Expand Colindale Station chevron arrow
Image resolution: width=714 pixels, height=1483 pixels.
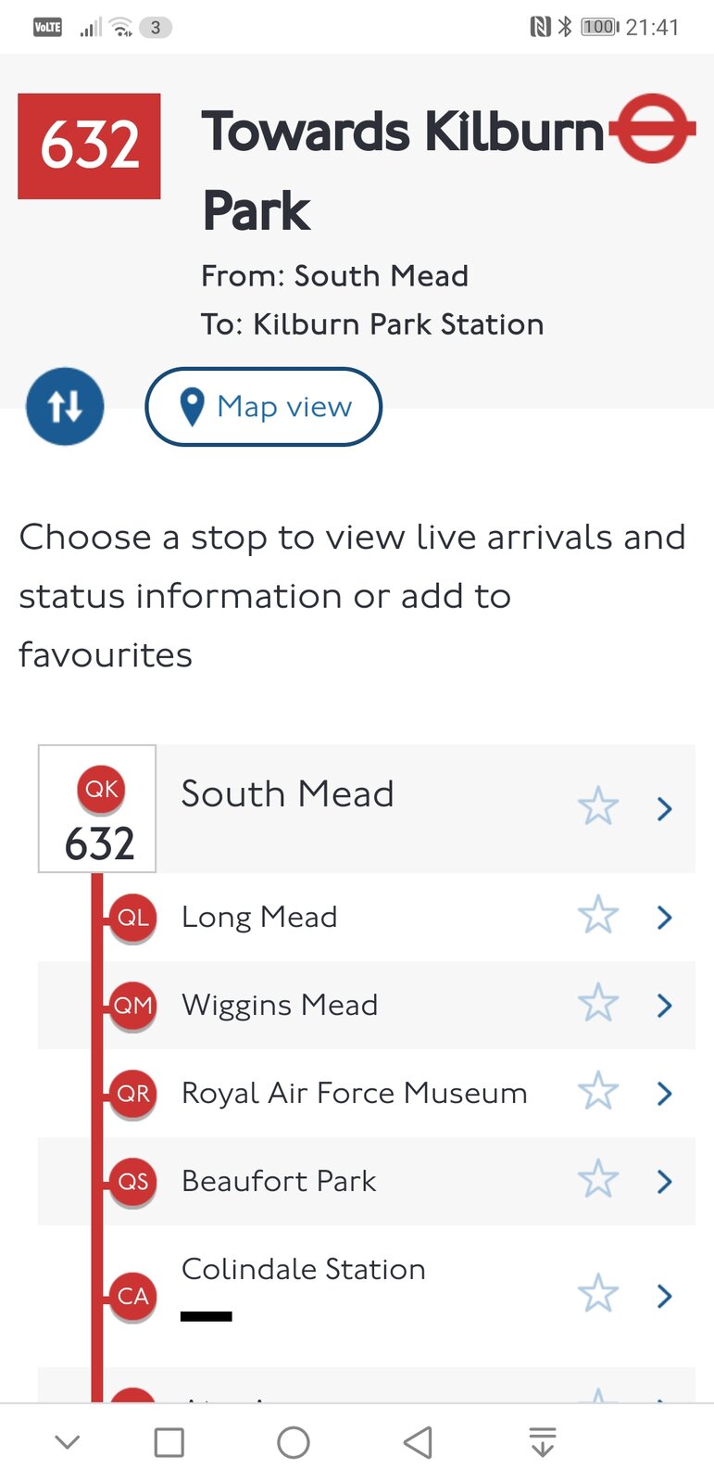pyautogui.click(x=664, y=1296)
